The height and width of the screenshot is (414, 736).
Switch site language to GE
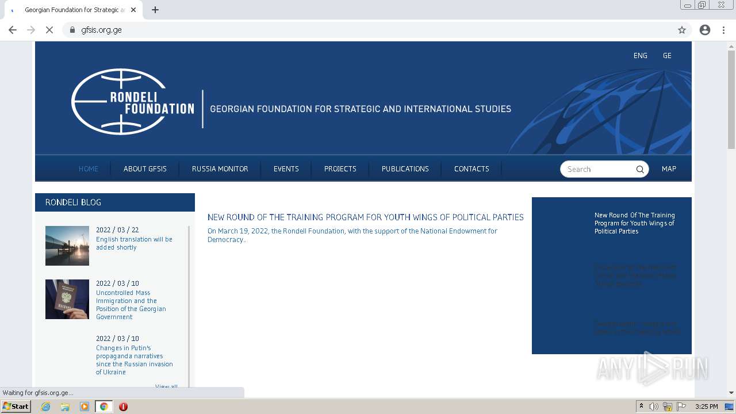[667, 56]
